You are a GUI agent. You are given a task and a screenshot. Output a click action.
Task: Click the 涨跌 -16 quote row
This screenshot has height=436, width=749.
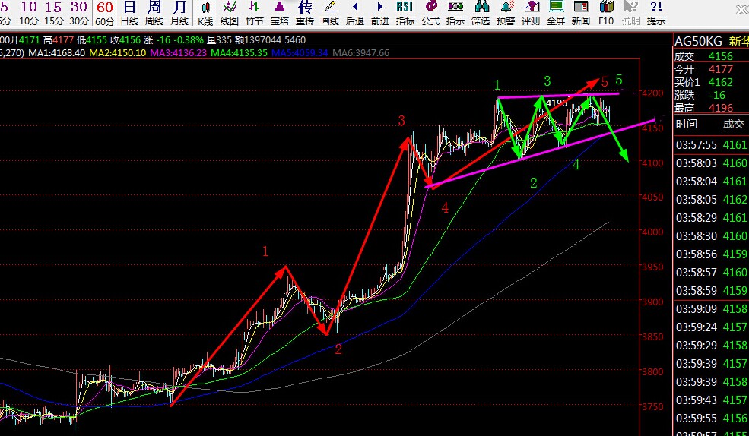(x=711, y=95)
